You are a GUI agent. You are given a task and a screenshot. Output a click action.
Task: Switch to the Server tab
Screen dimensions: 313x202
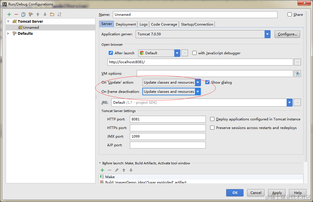tap(107, 24)
